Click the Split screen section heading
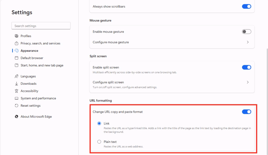The height and width of the screenshot is (155, 268). [x=98, y=56]
